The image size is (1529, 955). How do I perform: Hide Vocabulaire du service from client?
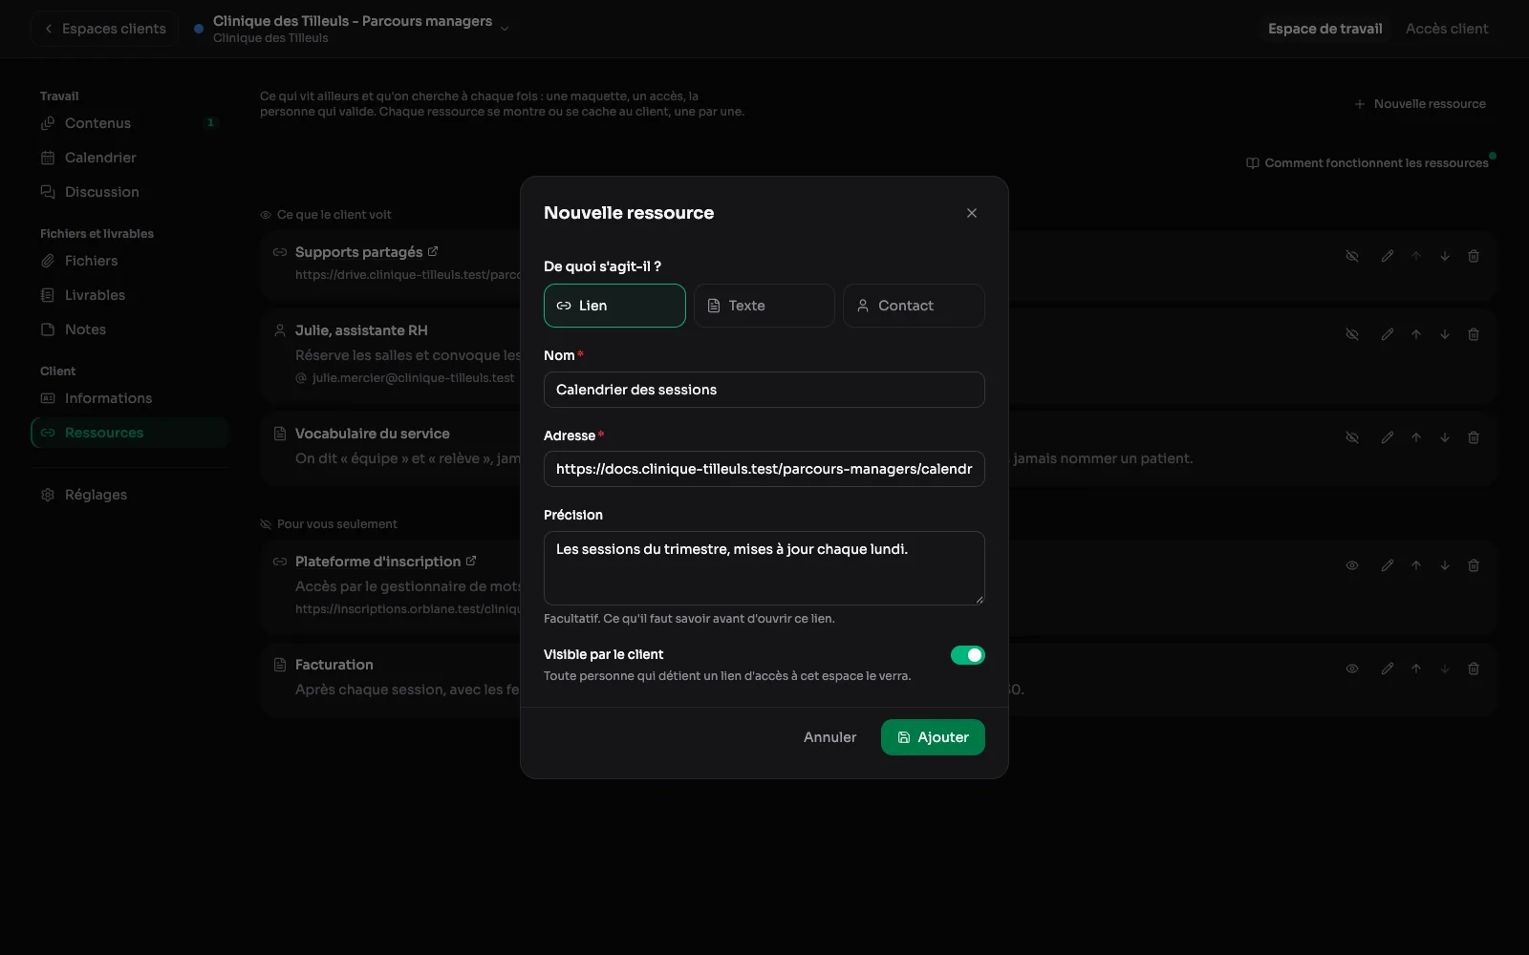(x=1352, y=437)
